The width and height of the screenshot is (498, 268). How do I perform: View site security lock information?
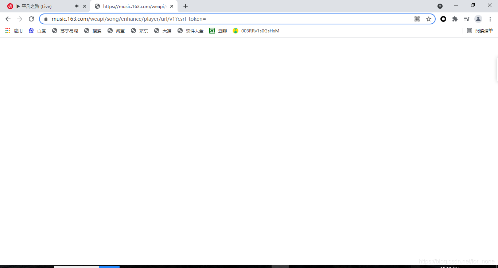point(46,19)
